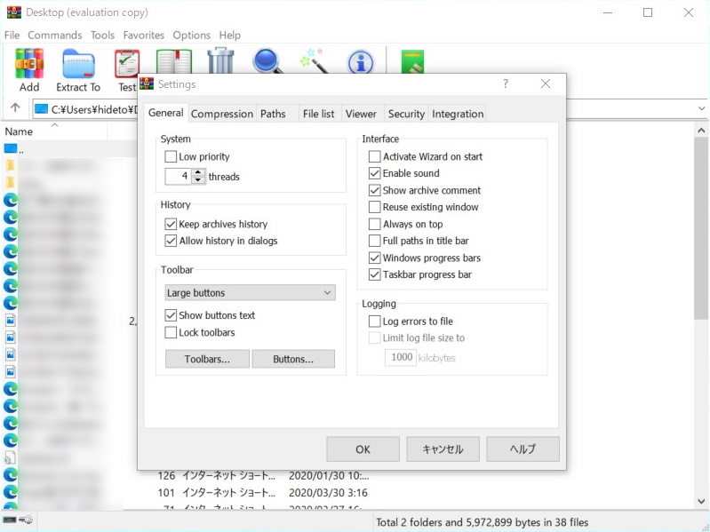Enable Lock toolbars checkbox
The height and width of the screenshot is (532, 710).
[x=171, y=332]
